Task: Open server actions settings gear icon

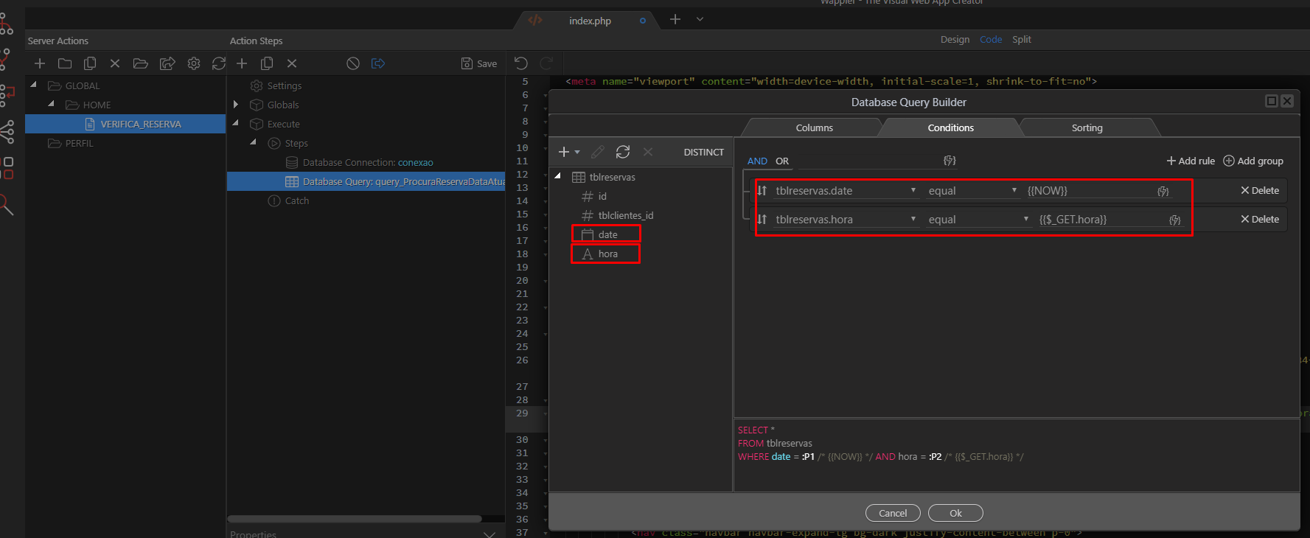Action: (x=194, y=63)
